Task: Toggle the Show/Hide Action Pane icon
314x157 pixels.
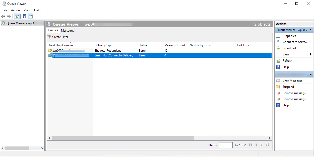Action: (x=31, y=17)
